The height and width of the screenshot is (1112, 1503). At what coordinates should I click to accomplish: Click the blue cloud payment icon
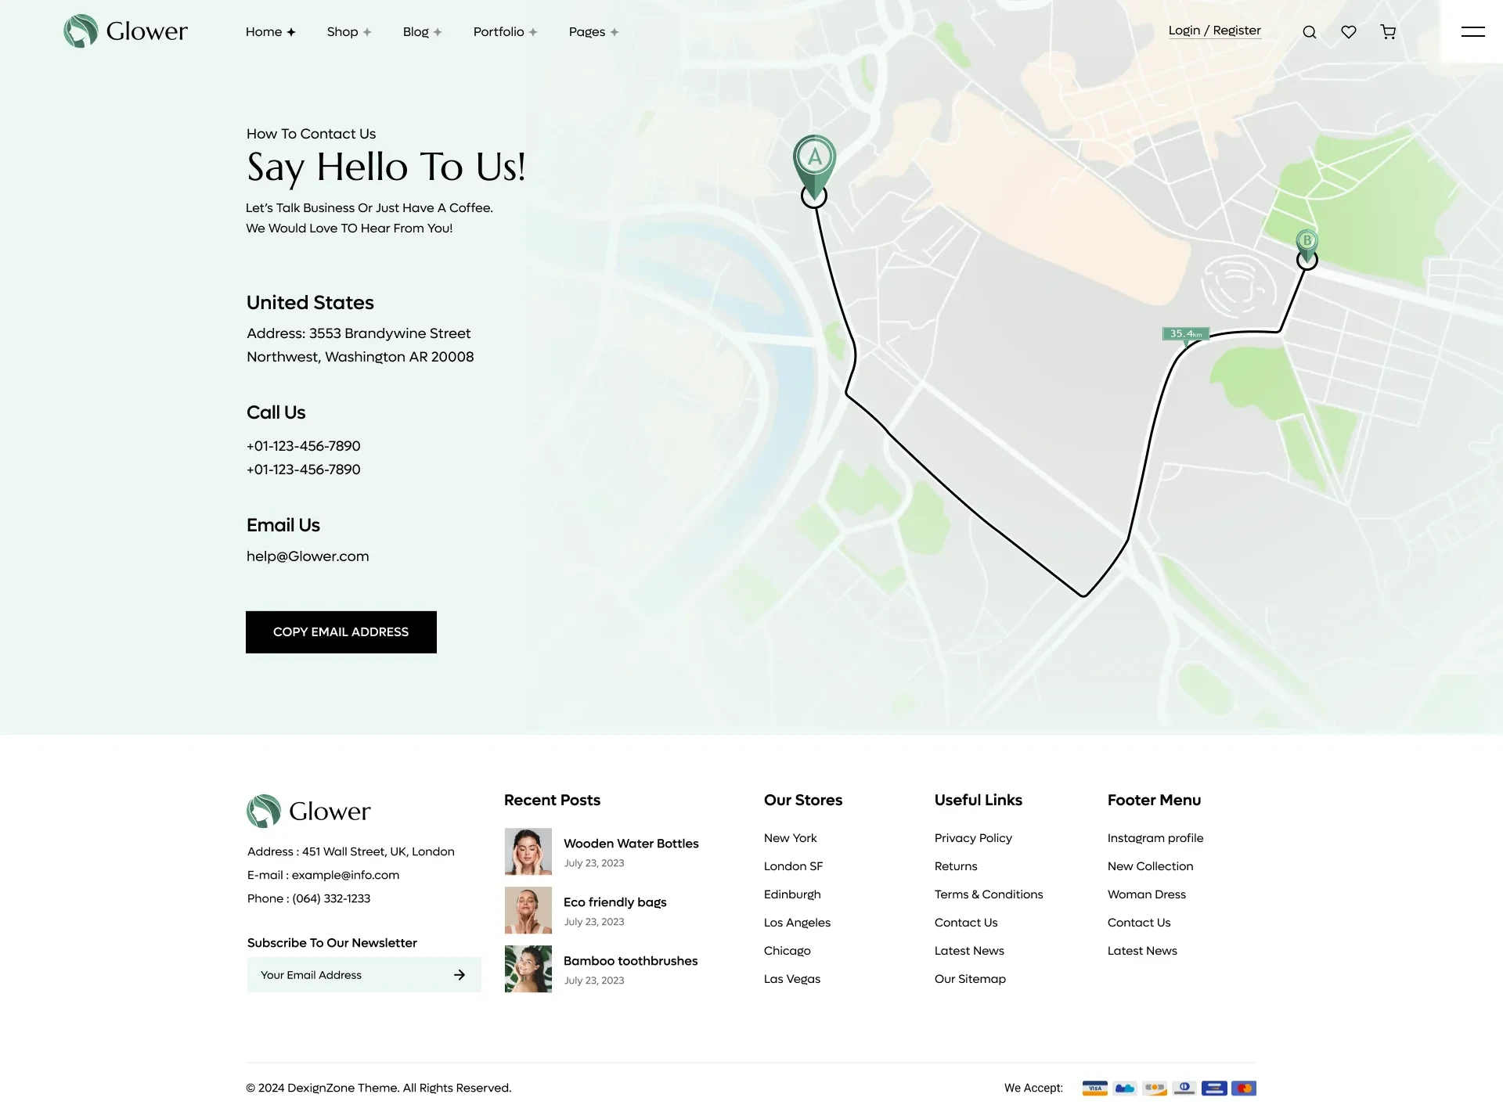coord(1125,1089)
